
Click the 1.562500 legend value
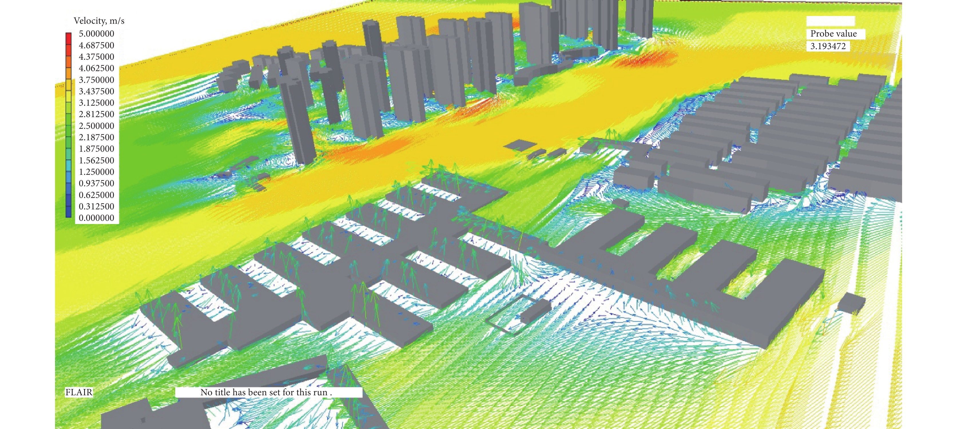pos(96,160)
